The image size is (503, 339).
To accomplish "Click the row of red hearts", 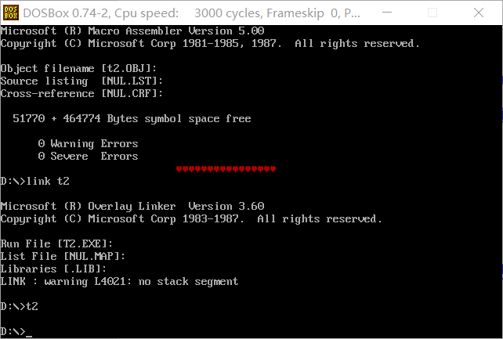I will [x=226, y=169].
